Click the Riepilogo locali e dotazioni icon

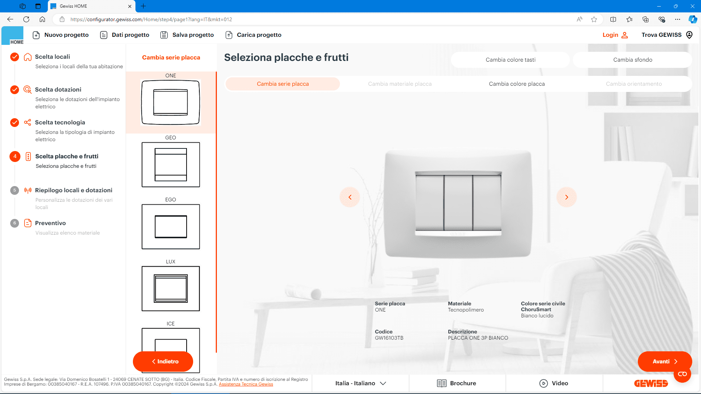tap(28, 190)
